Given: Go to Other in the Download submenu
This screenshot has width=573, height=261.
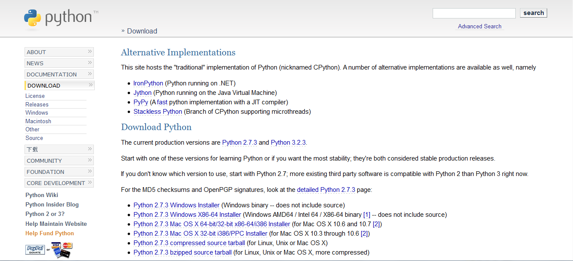Looking at the screenshot, I should [x=32, y=130].
